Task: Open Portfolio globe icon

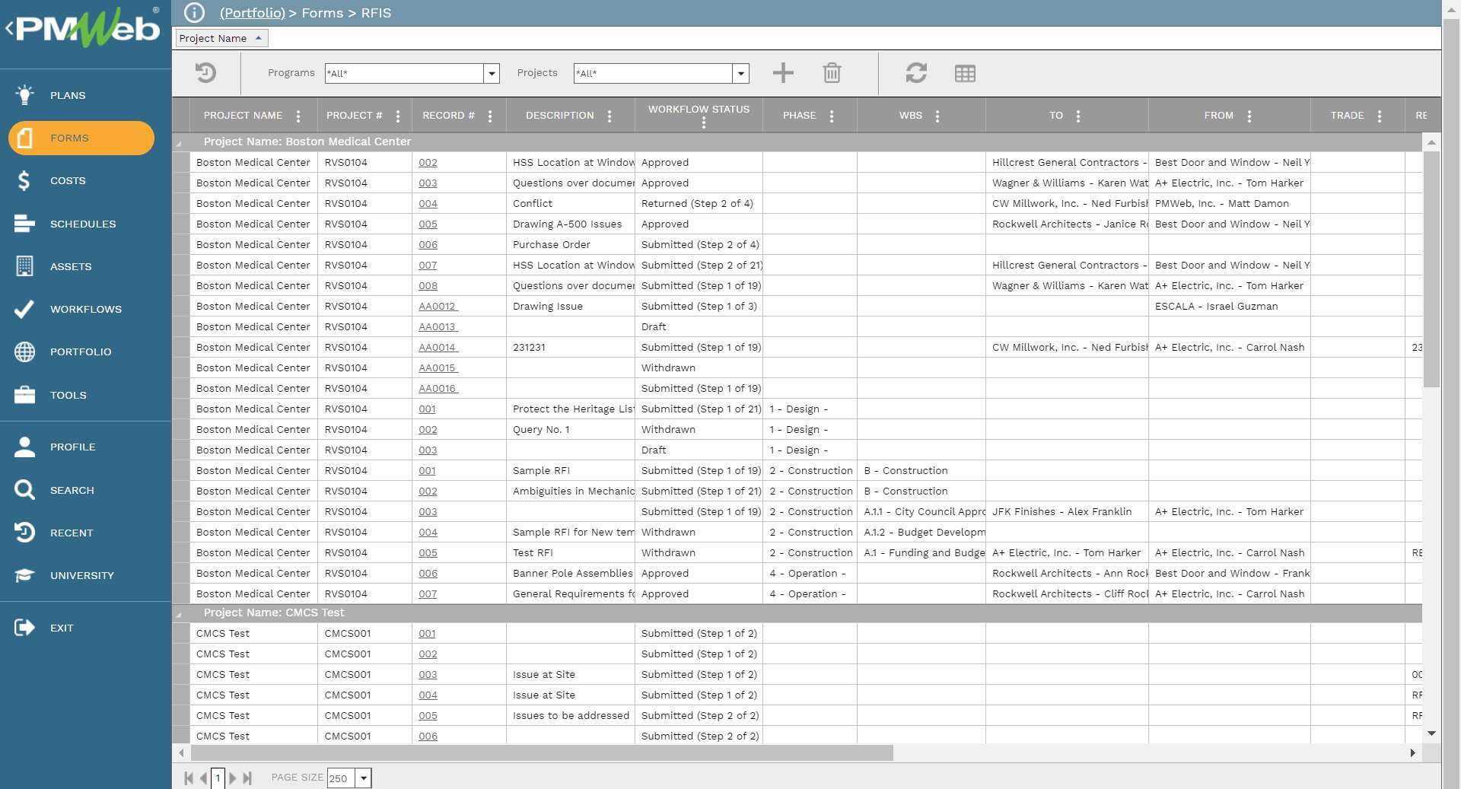Action: pyautogui.click(x=24, y=352)
